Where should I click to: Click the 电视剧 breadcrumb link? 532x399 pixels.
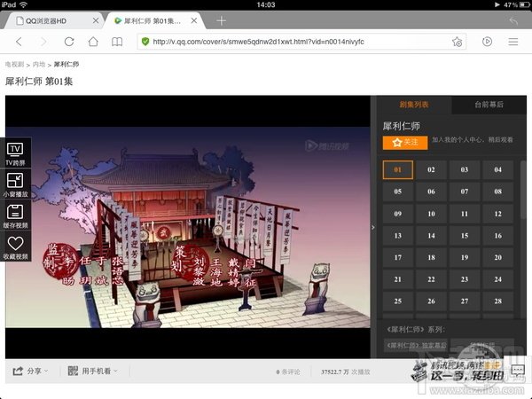point(14,65)
